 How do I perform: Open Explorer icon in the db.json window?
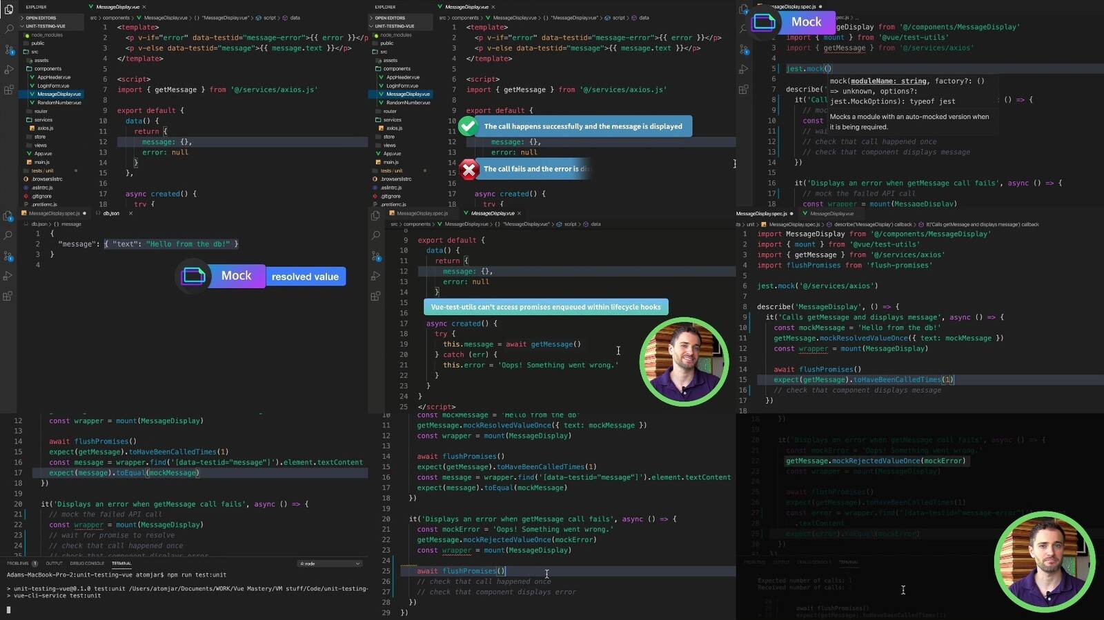[x=8, y=216]
